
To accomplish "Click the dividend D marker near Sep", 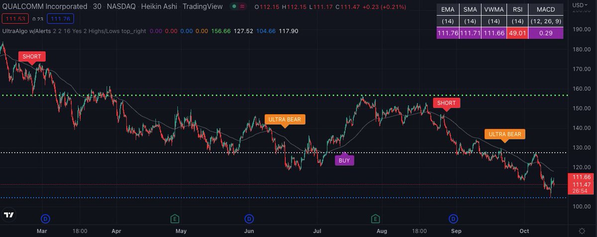I will coord(454,218).
